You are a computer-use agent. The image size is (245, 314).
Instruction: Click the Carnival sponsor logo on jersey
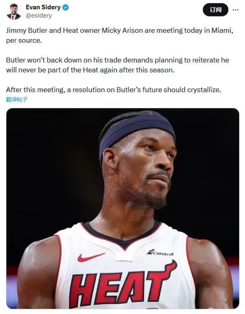click(x=160, y=253)
